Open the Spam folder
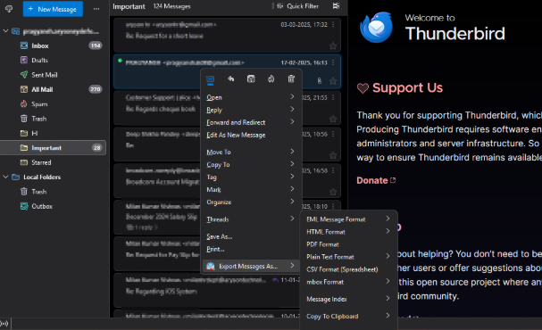The image size is (542, 330). 54,103
